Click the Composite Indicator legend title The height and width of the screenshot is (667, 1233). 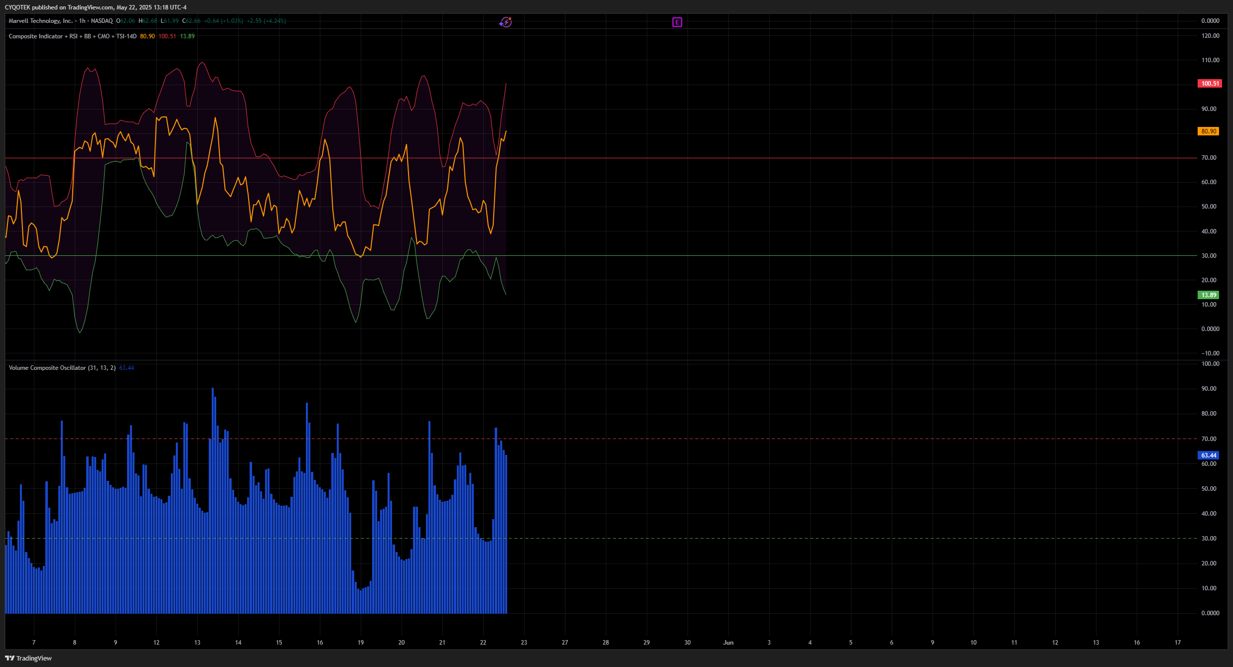(73, 36)
